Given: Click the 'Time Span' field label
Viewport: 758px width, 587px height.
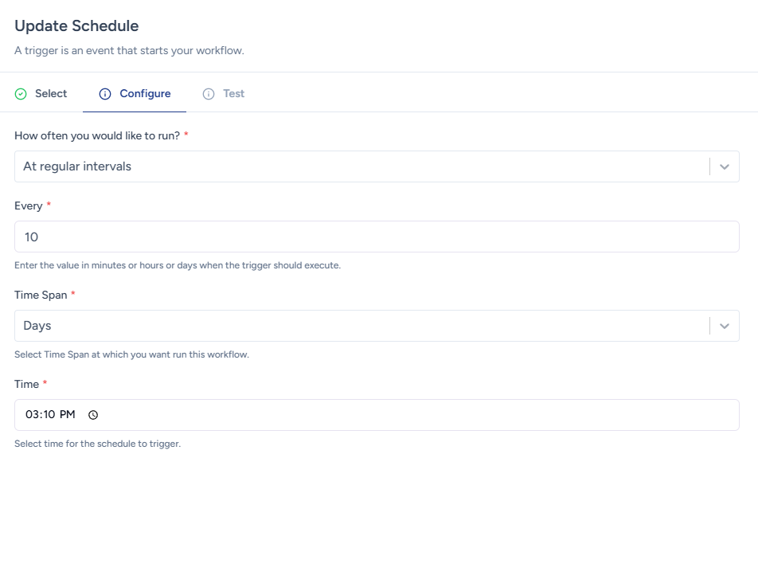Looking at the screenshot, I should [x=41, y=295].
